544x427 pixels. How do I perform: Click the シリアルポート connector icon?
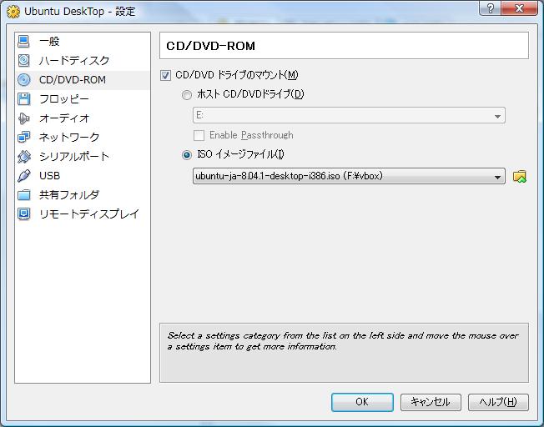pos(23,157)
